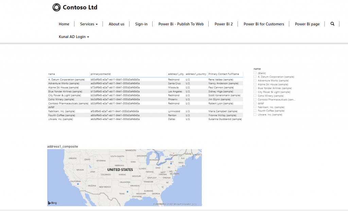This screenshot has width=348, height=211.
Task: Open Power Bi for Customers page
Action: click(264, 24)
